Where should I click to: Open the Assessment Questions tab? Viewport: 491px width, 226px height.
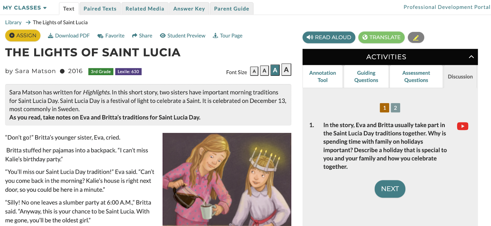[x=416, y=77]
